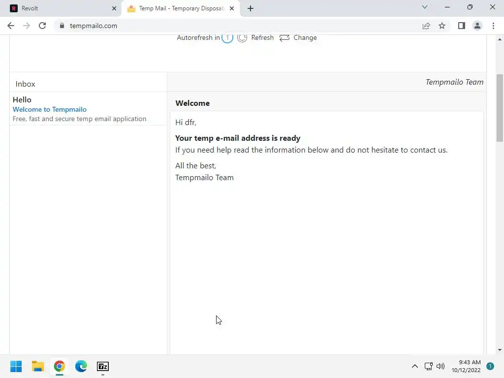This screenshot has width=504, height=378.
Task: Open the Windows Start menu
Action: (16, 366)
